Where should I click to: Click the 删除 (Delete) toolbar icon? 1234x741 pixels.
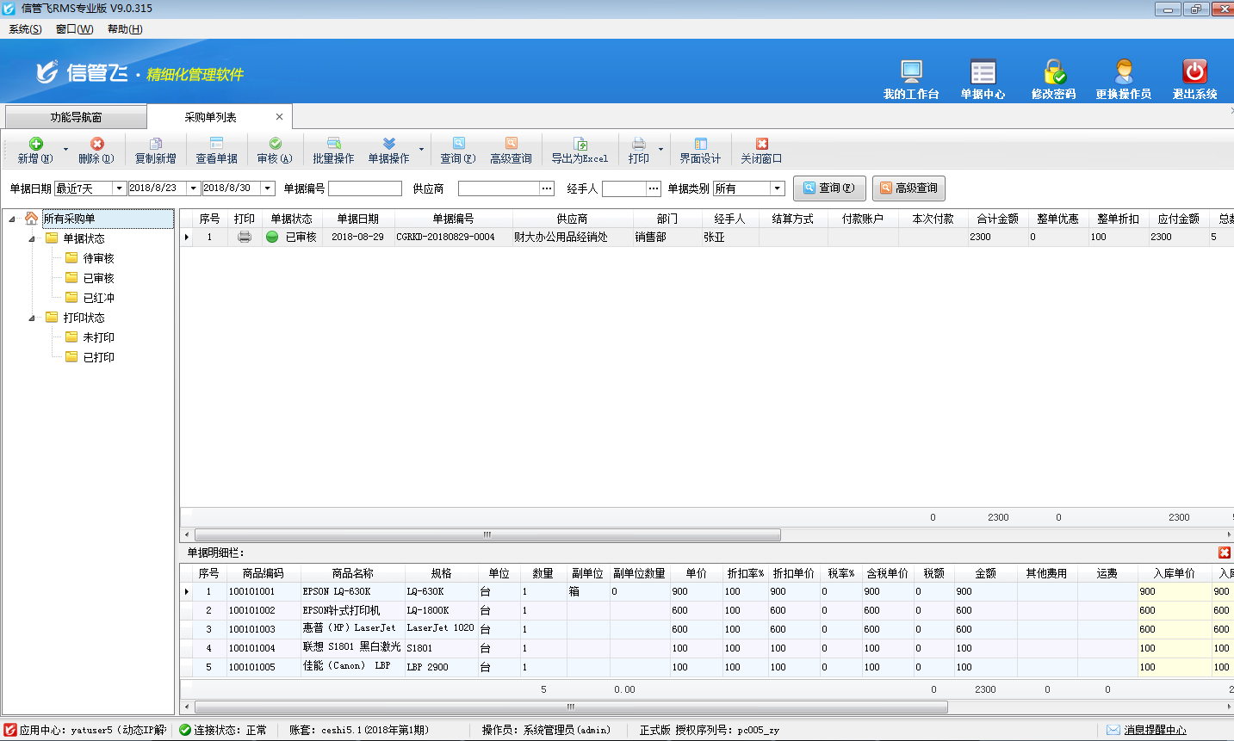coord(96,145)
